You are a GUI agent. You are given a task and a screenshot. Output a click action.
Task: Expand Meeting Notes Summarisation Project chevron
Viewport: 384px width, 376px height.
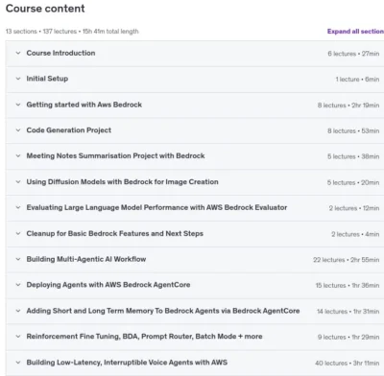tap(18, 156)
